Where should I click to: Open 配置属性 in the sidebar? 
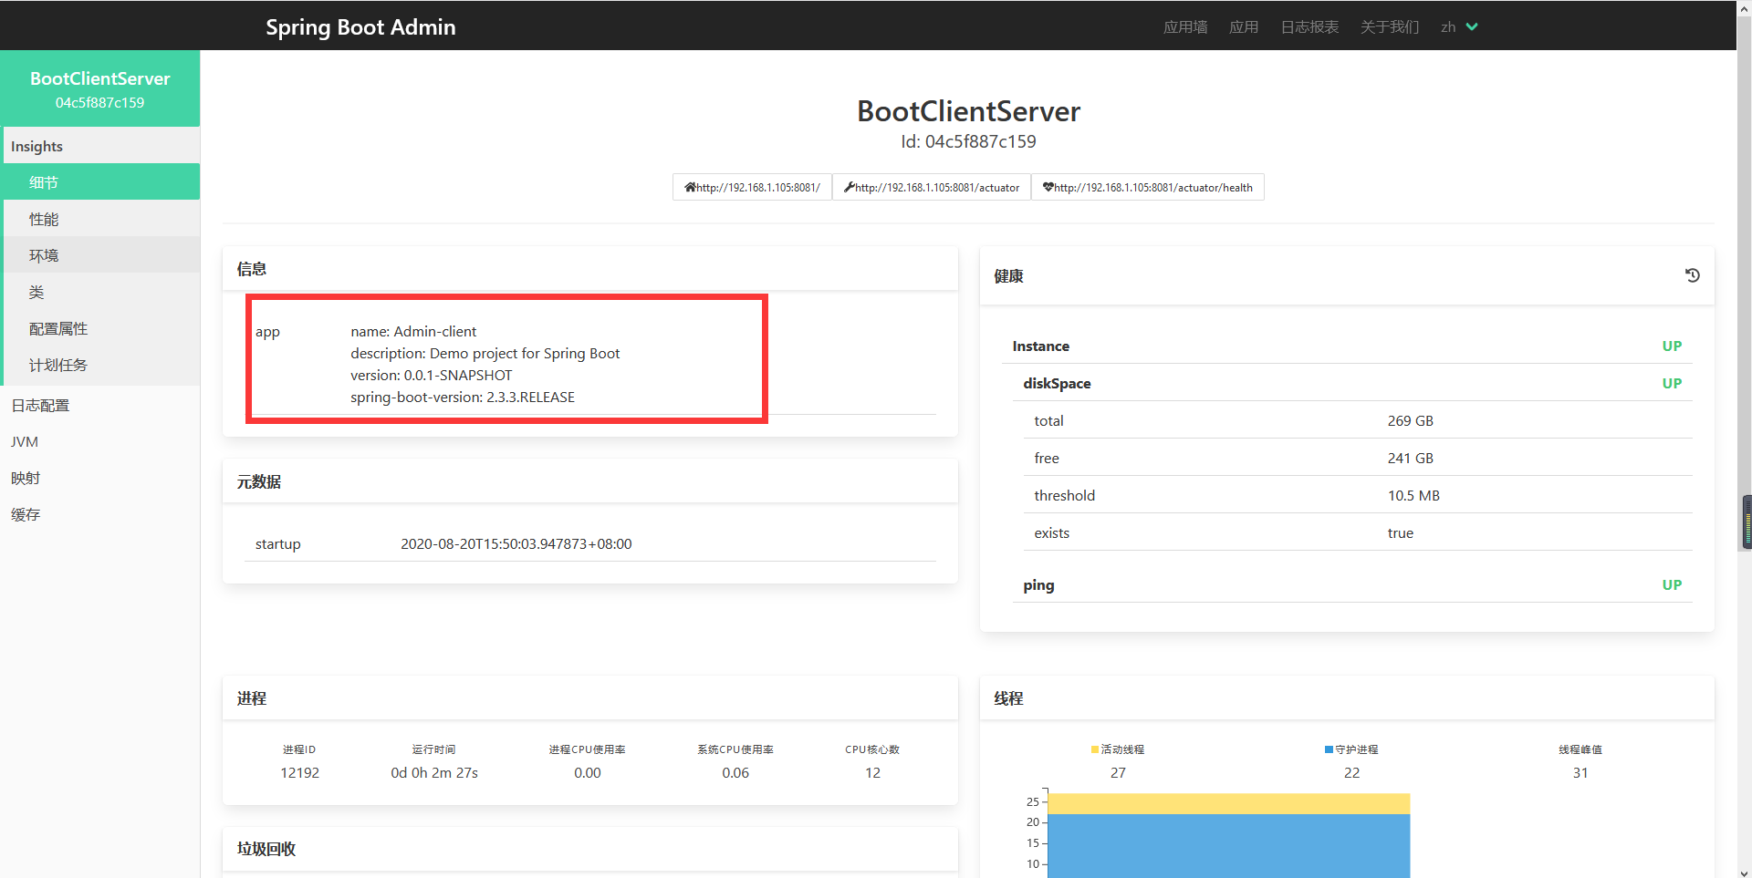[x=58, y=329]
